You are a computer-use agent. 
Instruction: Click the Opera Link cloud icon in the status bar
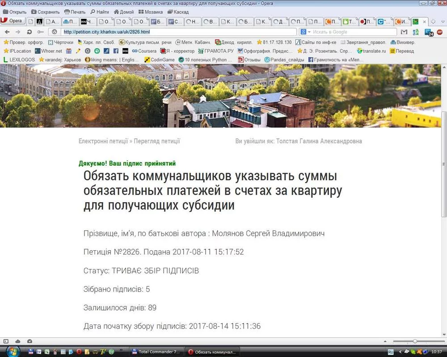(18, 341)
